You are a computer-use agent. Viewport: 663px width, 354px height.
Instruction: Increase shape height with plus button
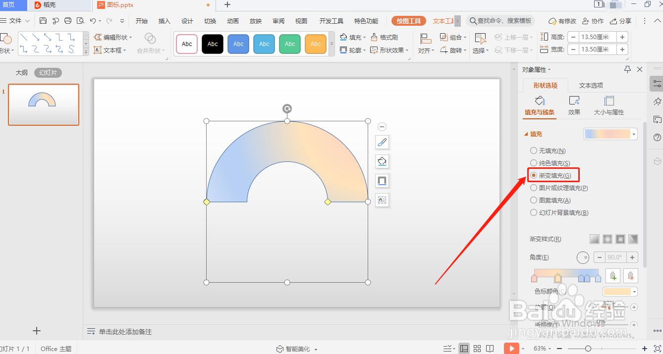(623, 37)
